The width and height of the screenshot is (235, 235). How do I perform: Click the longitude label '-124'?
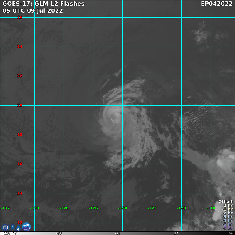coord(122,208)
